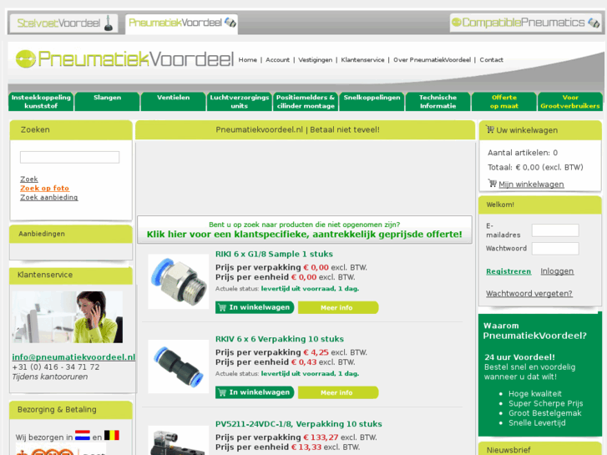This screenshot has width=607, height=455.
Task: Click the green logo icon on CompatiblePneumatics tab
Action: pos(457,23)
